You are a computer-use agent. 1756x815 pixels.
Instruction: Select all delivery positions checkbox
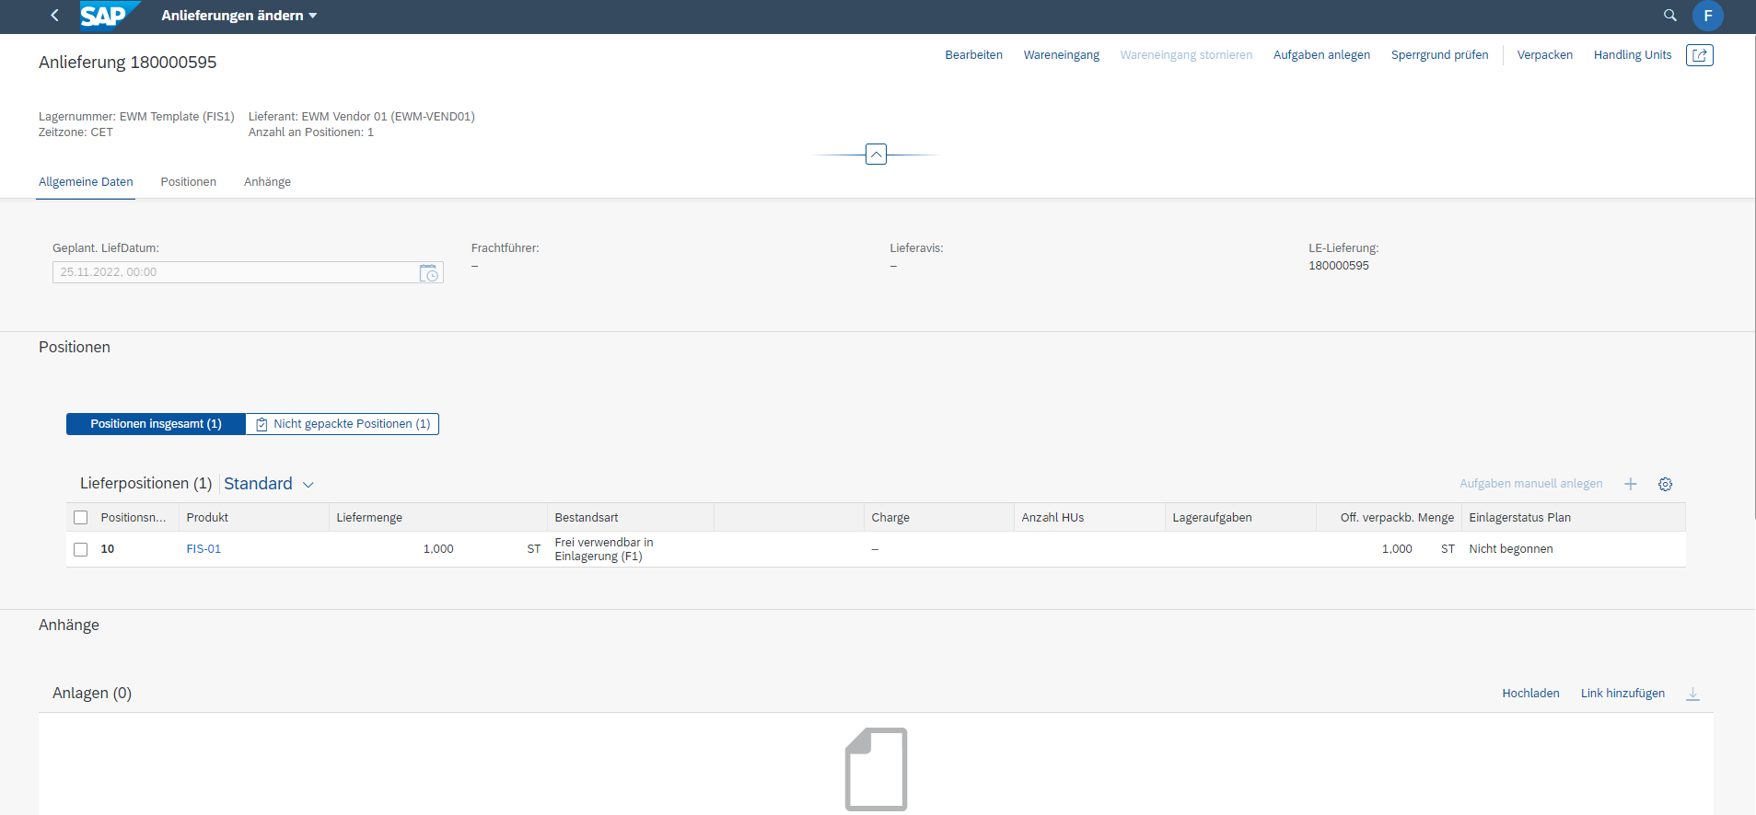(x=81, y=518)
